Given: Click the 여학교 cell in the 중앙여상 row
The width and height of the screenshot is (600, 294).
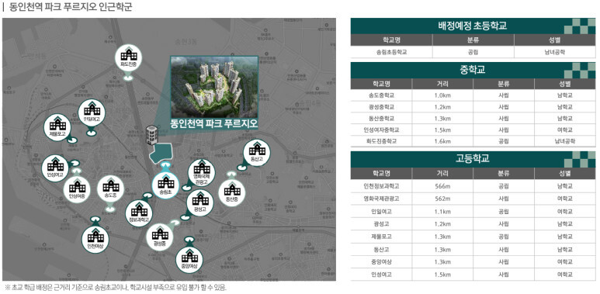Looking at the screenshot, I should (x=565, y=262).
